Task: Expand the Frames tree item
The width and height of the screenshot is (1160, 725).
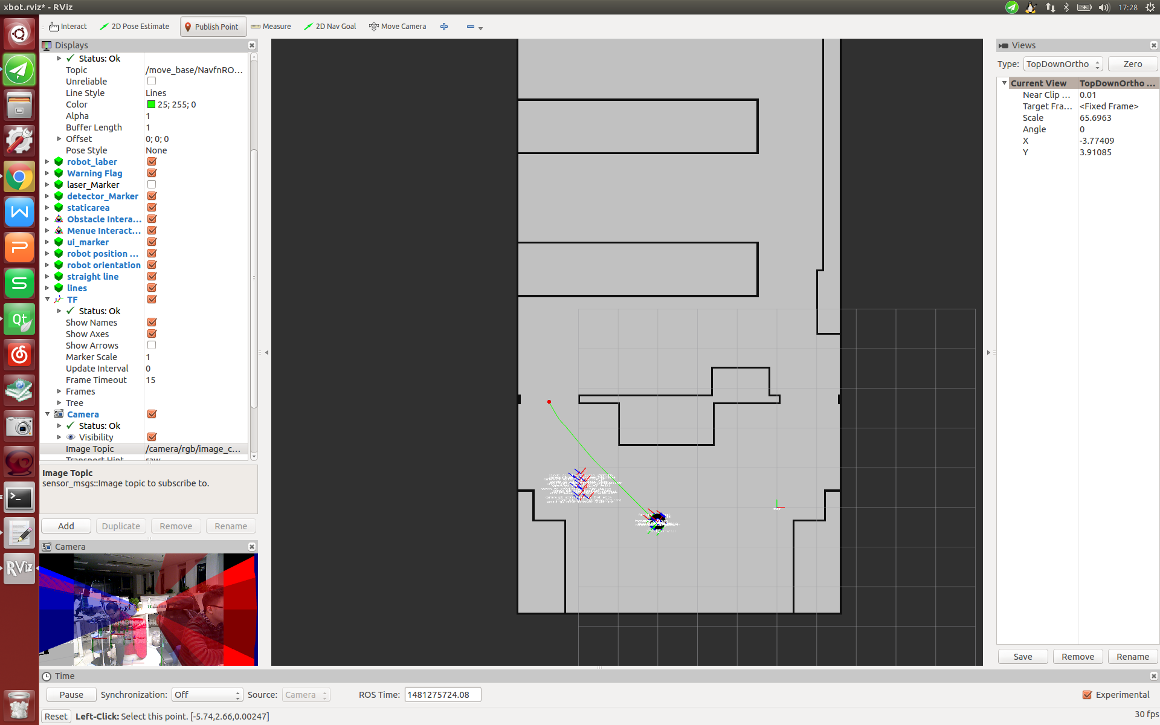Action: (59, 391)
